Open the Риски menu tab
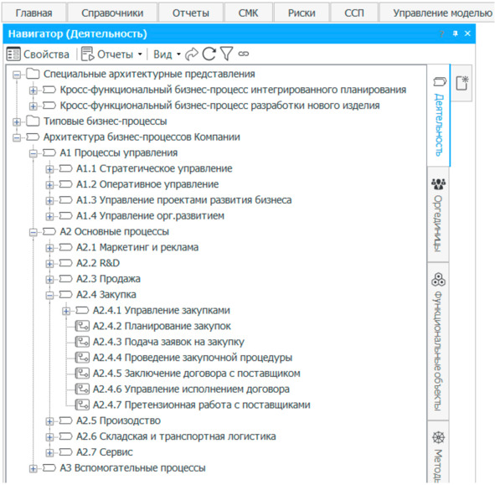The height and width of the screenshot is (485, 495). click(302, 13)
